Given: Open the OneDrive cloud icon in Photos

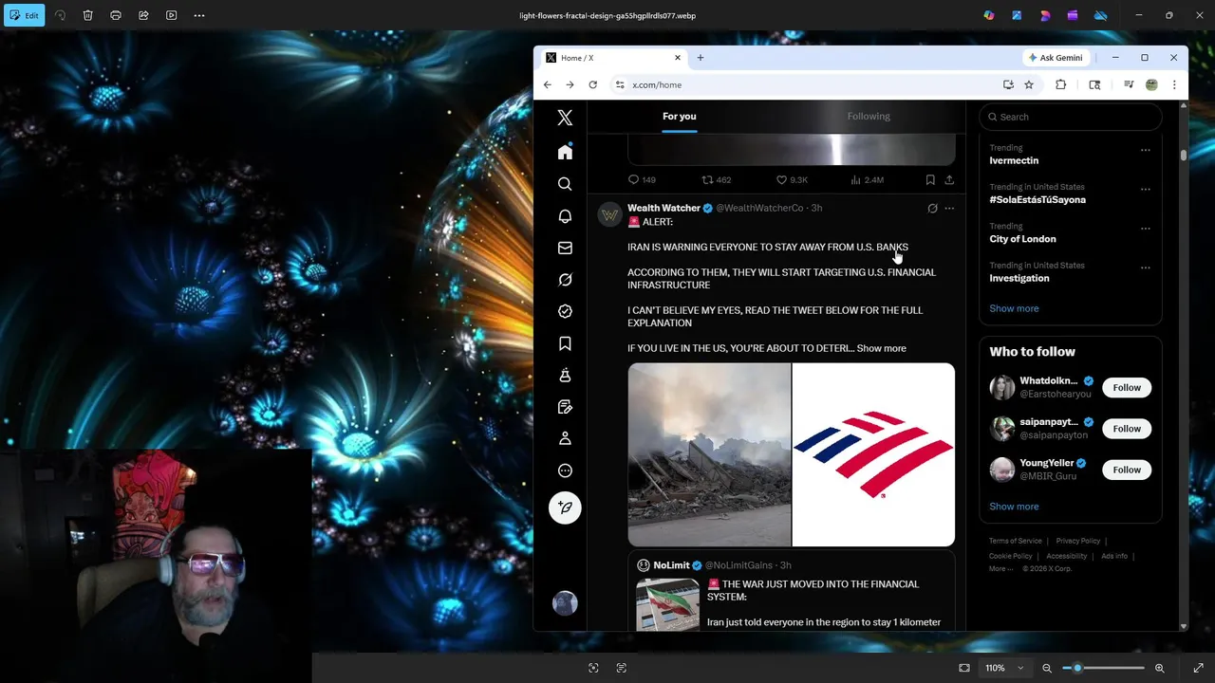Looking at the screenshot, I should [1101, 15].
